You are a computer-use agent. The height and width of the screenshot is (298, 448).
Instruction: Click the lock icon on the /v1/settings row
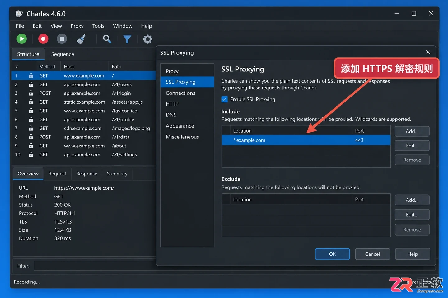click(31, 154)
